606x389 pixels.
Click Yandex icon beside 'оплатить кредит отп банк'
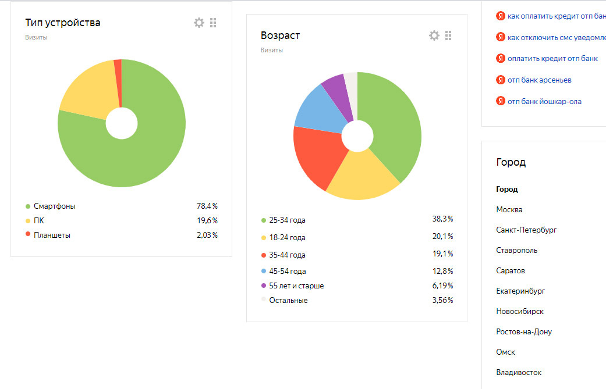(x=501, y=58)
